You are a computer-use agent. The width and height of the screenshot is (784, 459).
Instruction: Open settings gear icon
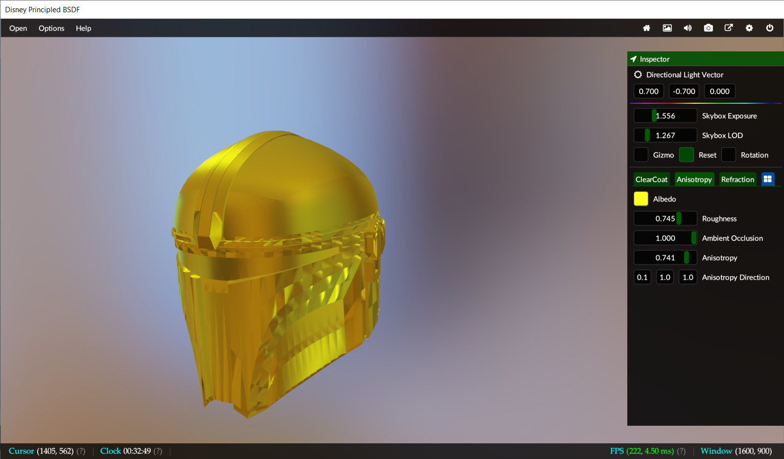tap(749, 28)
